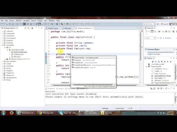Open the Navigate menu
177x132 pixels.
coord(27,21)
